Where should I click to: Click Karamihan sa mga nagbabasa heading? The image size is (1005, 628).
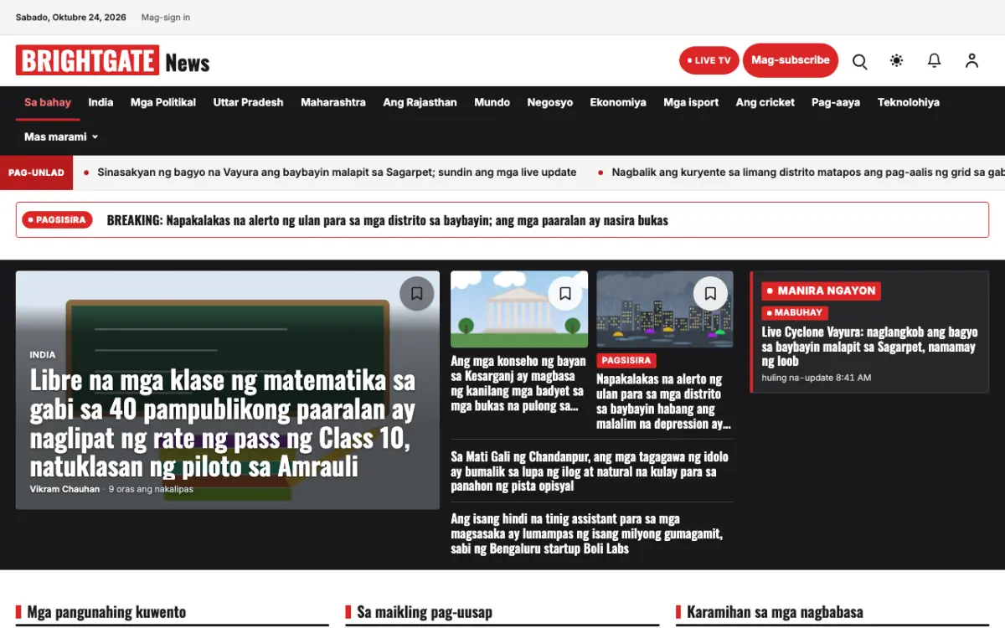pyautogui.click(x=775, y=612)
